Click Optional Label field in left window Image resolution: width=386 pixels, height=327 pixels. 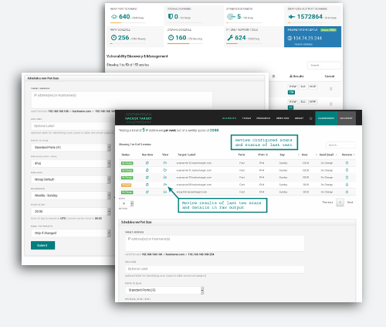point(73,126)
